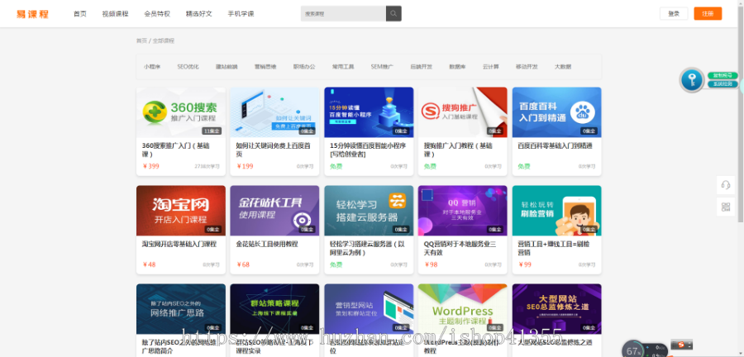Open the 首页 navigation item
The height and width of the screenshot is (357, 744).
click(x=79, y=14)
